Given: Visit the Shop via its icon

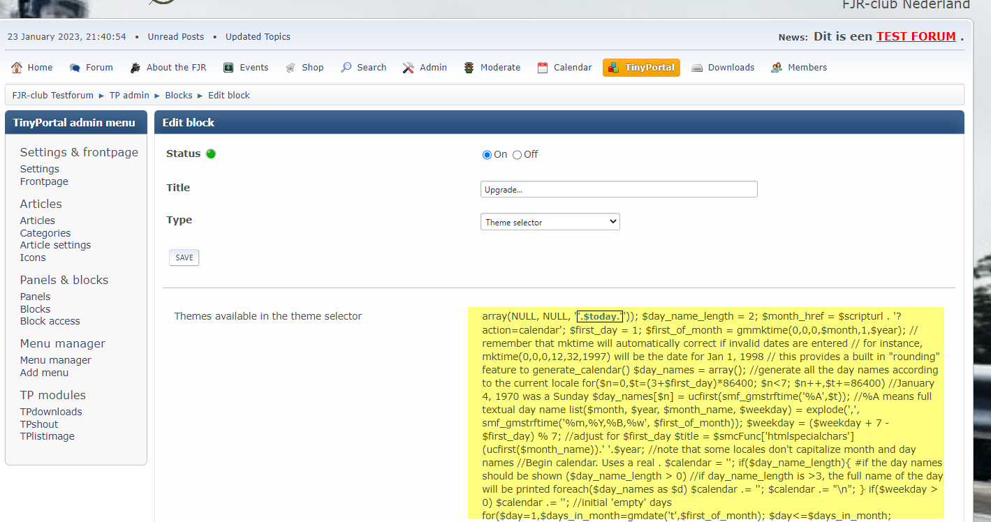Looking at the screenshot, I should [x=290, y=67].
